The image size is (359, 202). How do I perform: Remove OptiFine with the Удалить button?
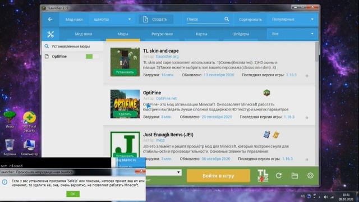125,114
